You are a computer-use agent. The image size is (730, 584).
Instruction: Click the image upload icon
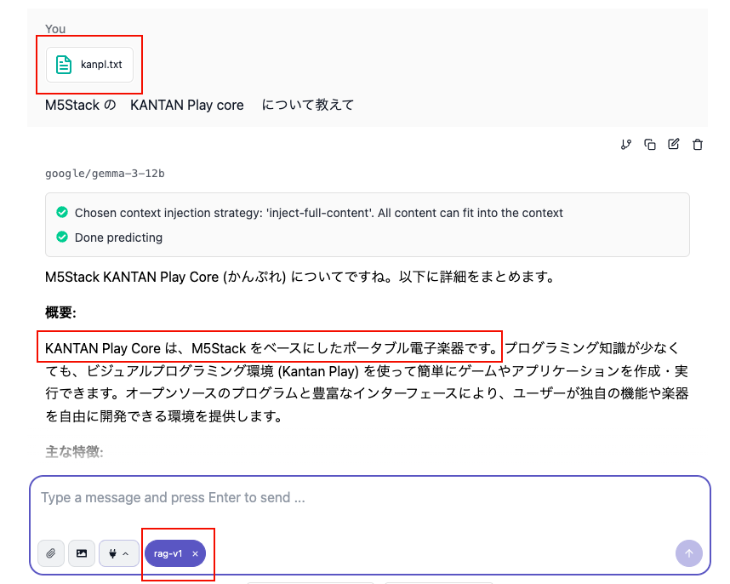pyautogui.click(x=82, y=553)
